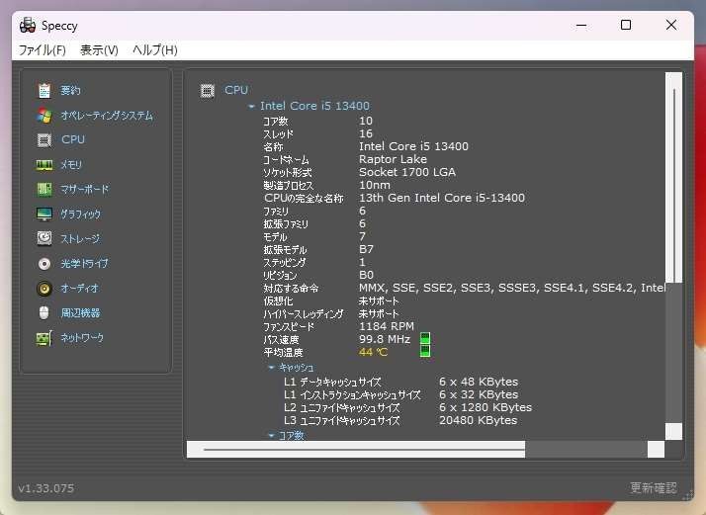The width and height of the screenshot is (706, 515).
Task: Select the Raptor Lake codename value
Action: (x=393, y=159)
